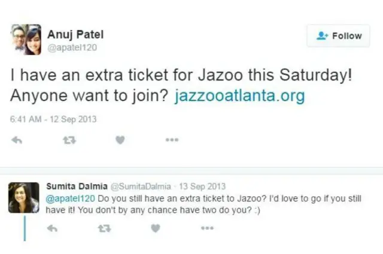Retweet Anuj Patel's Jazoo ticket tweet
Image resolution: width=383 pixels, height=254 pixels.
68,140
